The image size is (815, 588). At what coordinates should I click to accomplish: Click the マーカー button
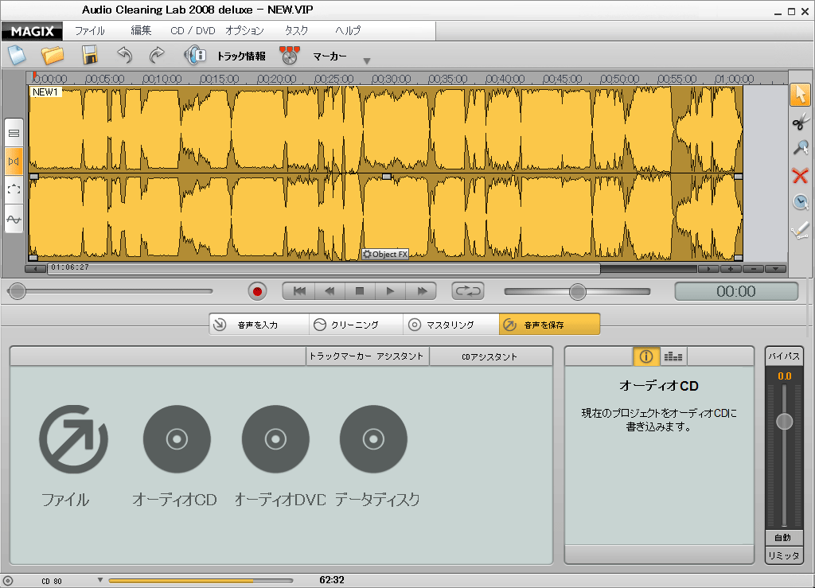(330, 56)
